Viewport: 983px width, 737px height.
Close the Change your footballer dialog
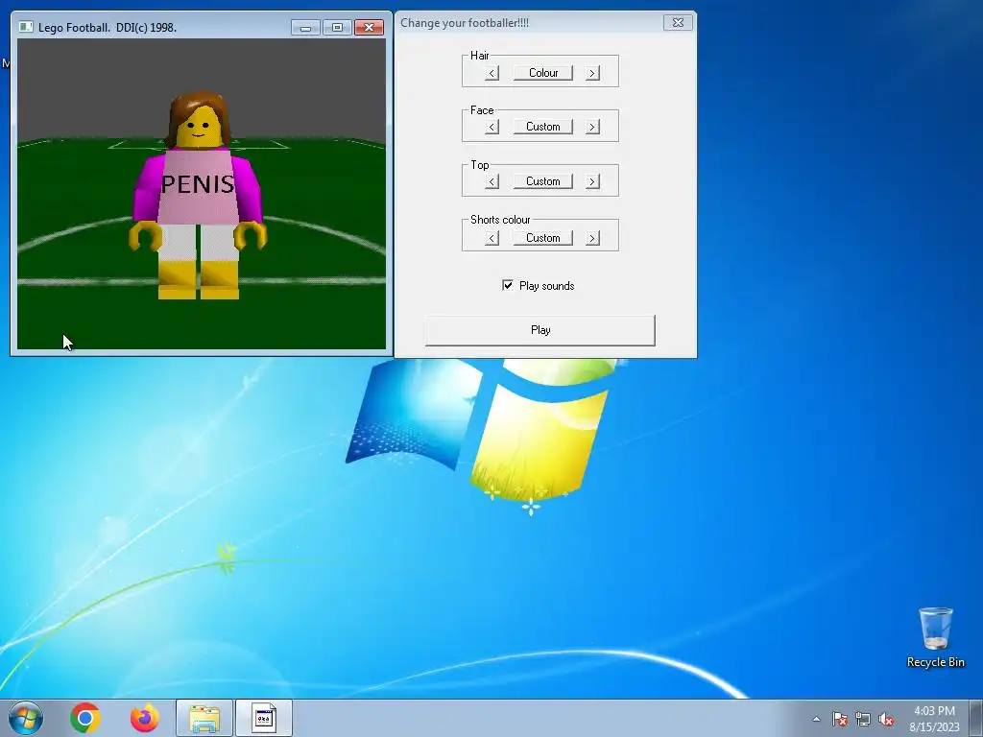[x=678, y=23]
